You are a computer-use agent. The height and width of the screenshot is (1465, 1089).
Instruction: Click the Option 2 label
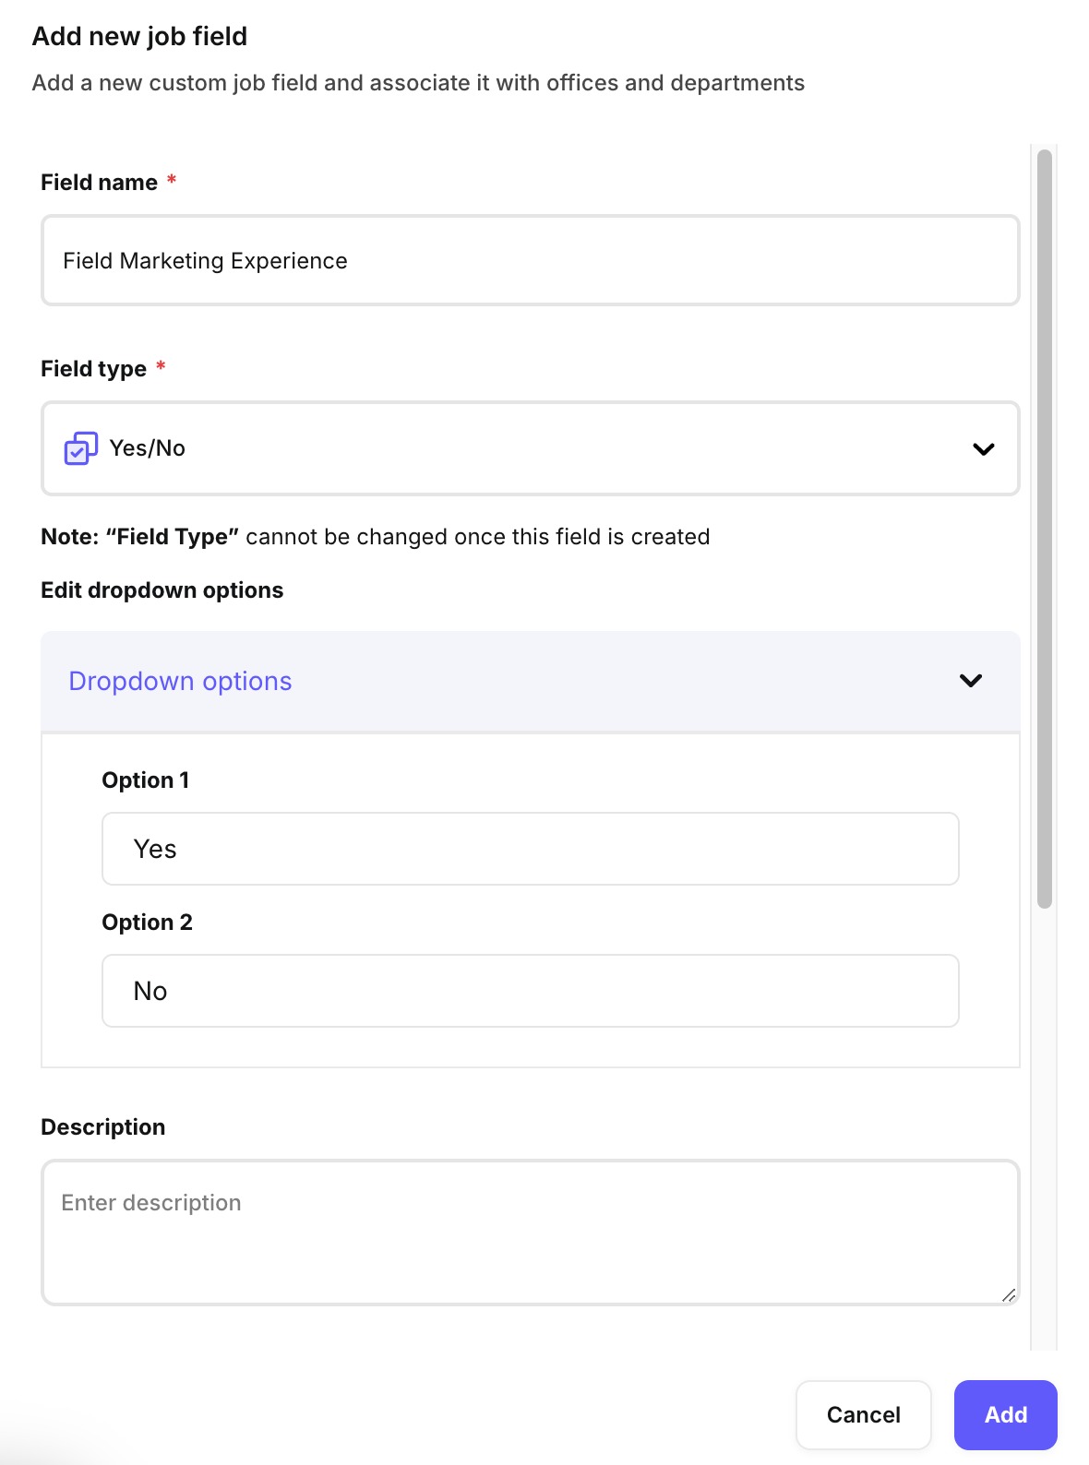pyautogui.click(x=147, y=923)
